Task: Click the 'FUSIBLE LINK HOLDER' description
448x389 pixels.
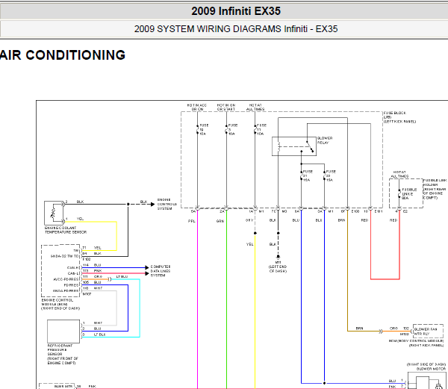Action: [x=435, y=189]
